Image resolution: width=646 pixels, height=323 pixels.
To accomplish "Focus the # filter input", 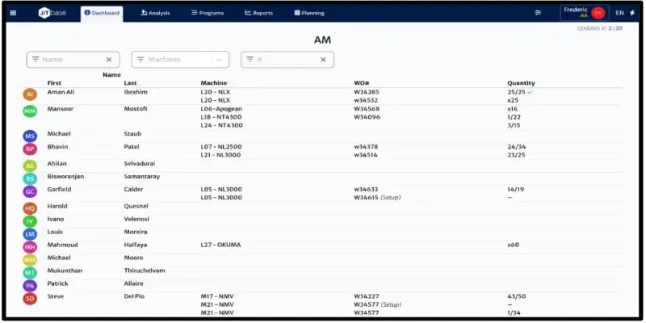I will [x=287, y=60].
